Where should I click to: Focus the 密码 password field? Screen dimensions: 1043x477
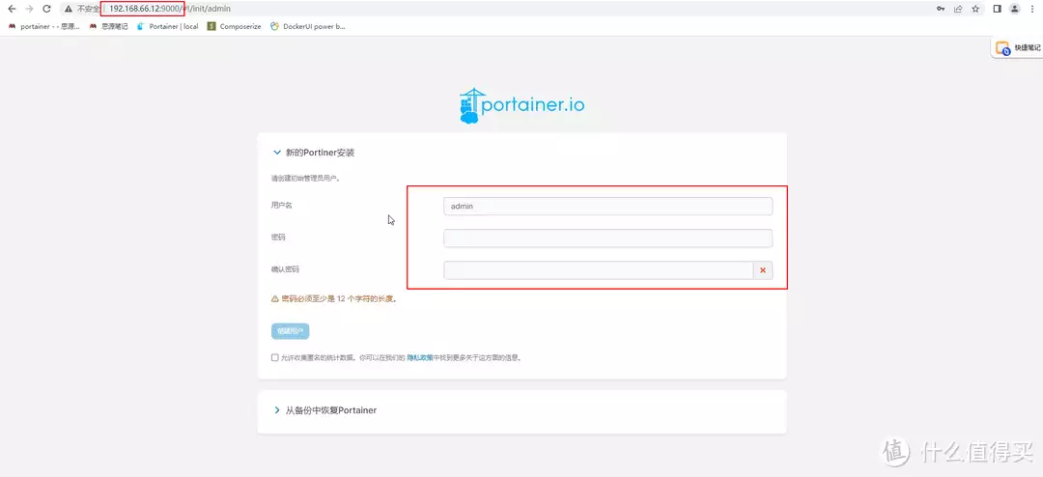point(608,238)
